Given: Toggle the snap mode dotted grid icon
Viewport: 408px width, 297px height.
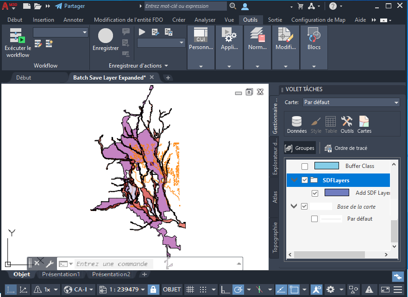Looking at the screenshot, I should (x=203, y=289).
